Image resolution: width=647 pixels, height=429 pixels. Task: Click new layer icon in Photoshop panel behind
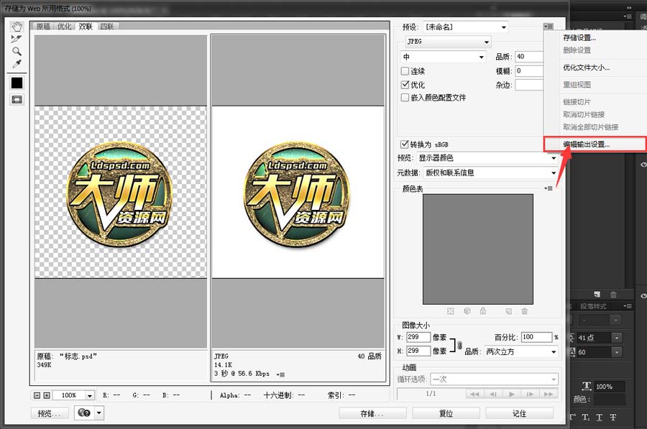(x=597, y=294)
